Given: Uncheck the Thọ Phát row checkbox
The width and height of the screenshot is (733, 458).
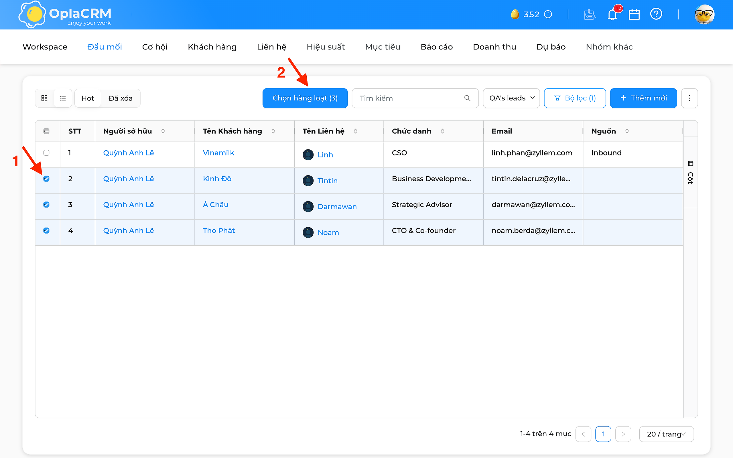Looking at the screenshot, I should pos(46,230).
